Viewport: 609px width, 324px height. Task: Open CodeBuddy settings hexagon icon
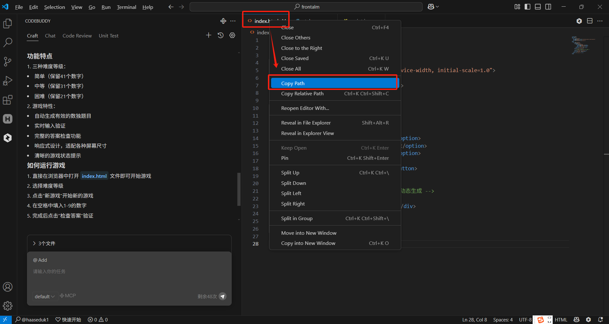point(232,35)
